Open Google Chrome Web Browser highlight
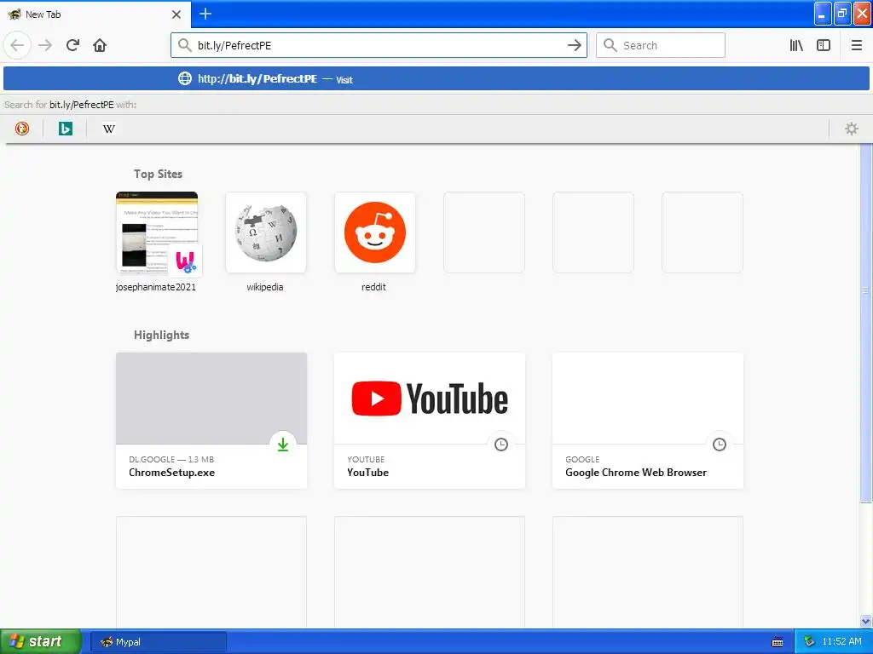 coord(648,421)
